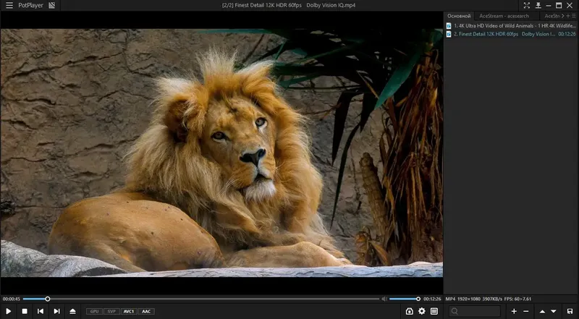
Task: Stop playback with the Stop button
Action: 25,311
